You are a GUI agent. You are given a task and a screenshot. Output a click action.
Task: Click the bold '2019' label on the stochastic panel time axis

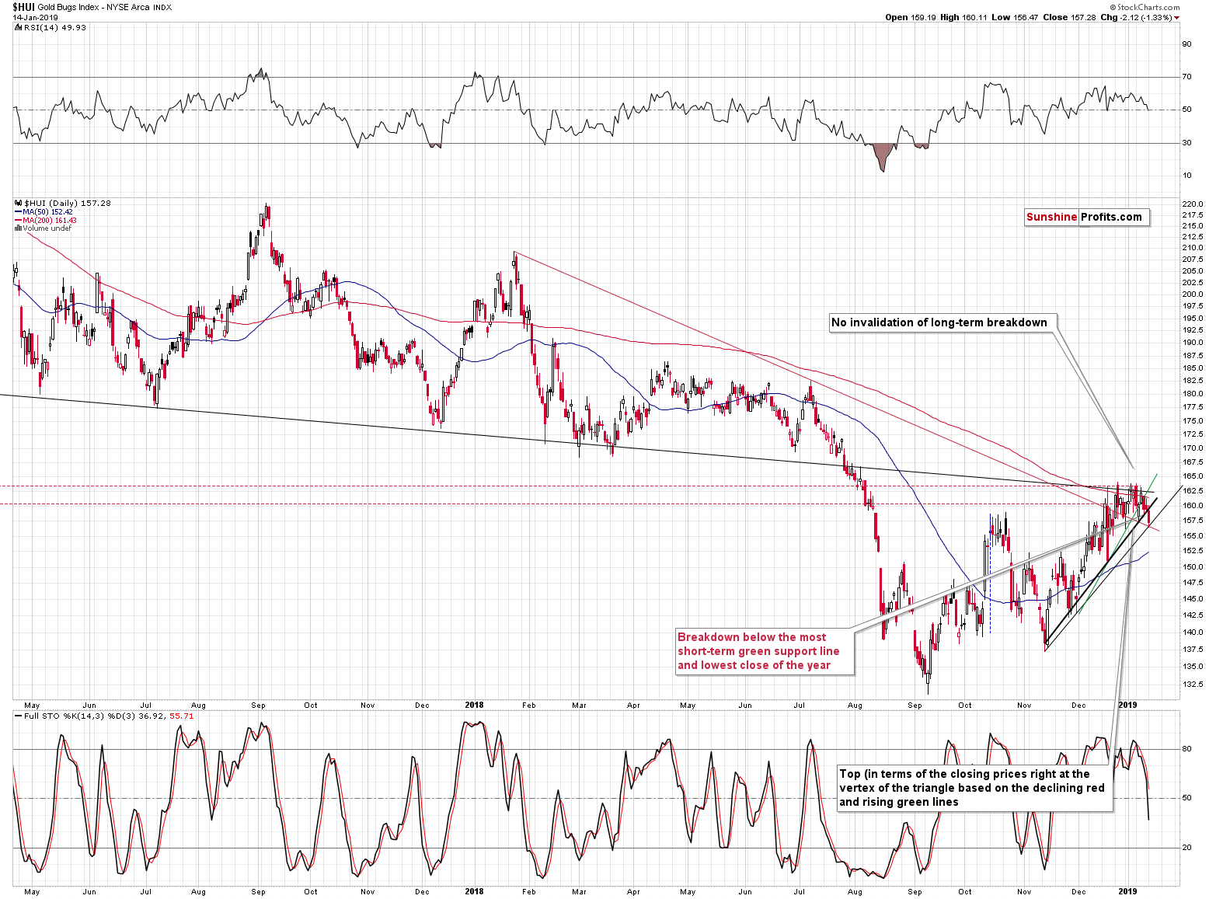pos(1127,891)
